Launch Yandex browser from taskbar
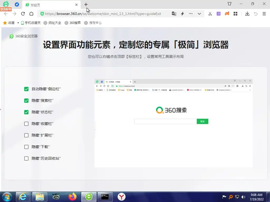Image resolution: width=270 pixels, height=202 pixels. pos(122,197)
